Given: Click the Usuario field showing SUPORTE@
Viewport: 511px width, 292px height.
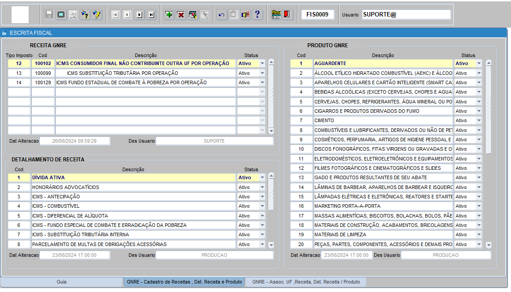Looking at the screenshot, I should 406,14.
